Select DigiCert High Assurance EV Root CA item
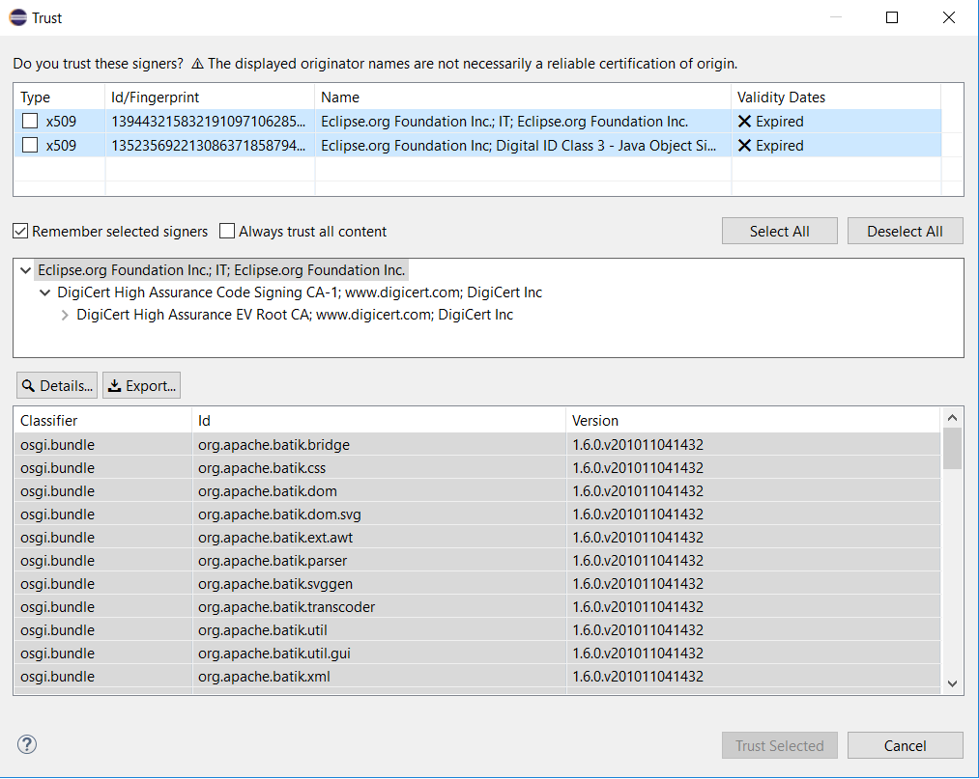Screen dimensions: 979x779 (x=295, y=315)
